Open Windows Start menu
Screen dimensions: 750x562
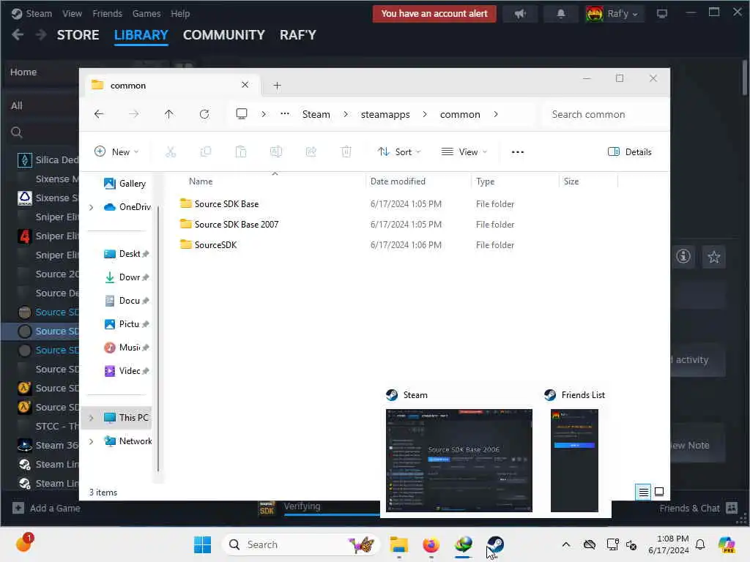pos(202,544)
